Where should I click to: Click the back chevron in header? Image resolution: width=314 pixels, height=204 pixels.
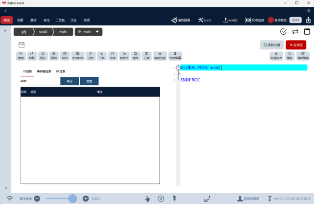pos(5,11)
